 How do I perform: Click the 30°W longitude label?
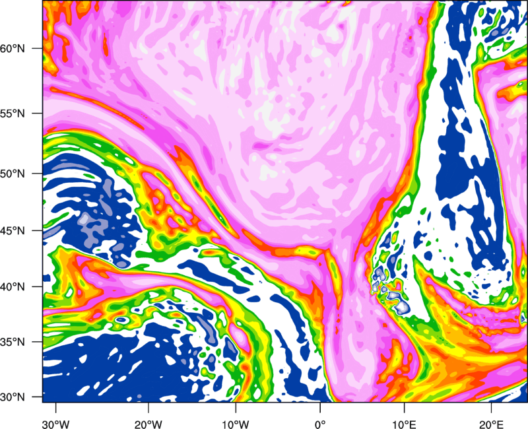(56, 424)
